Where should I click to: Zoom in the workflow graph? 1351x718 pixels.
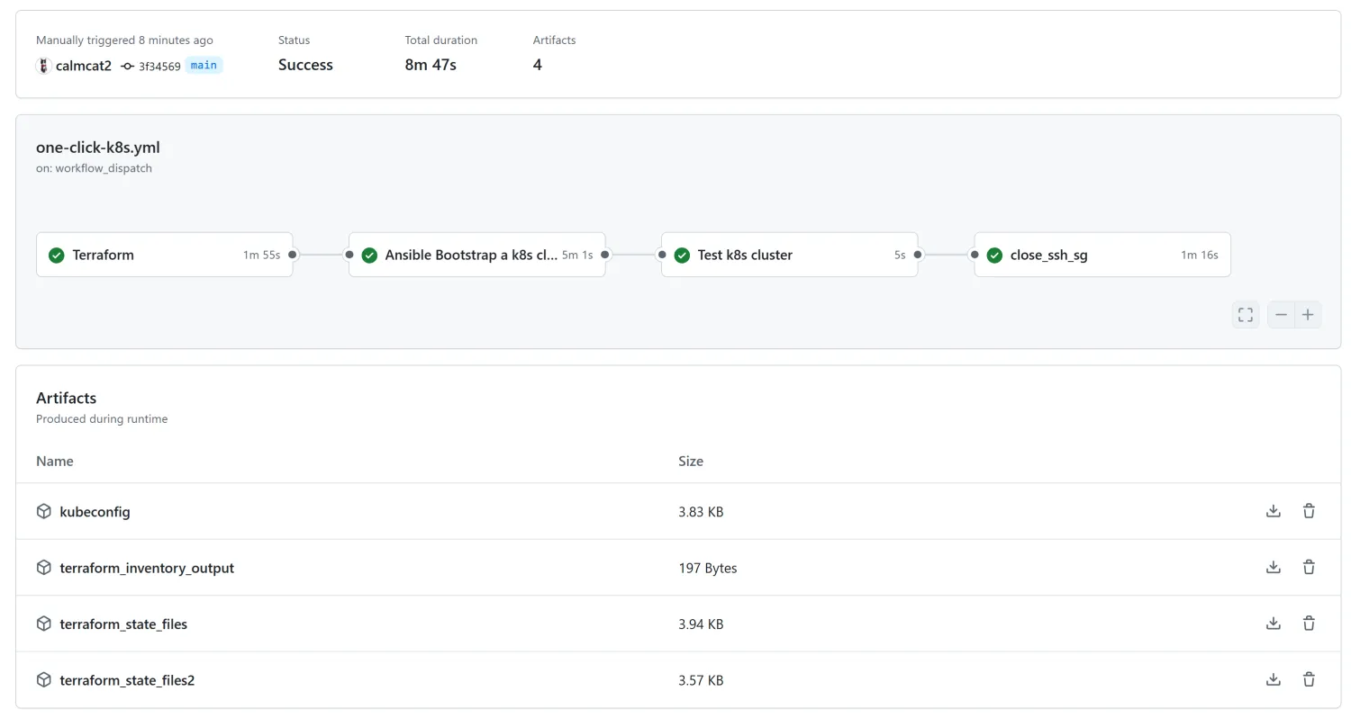(1308, 315)
